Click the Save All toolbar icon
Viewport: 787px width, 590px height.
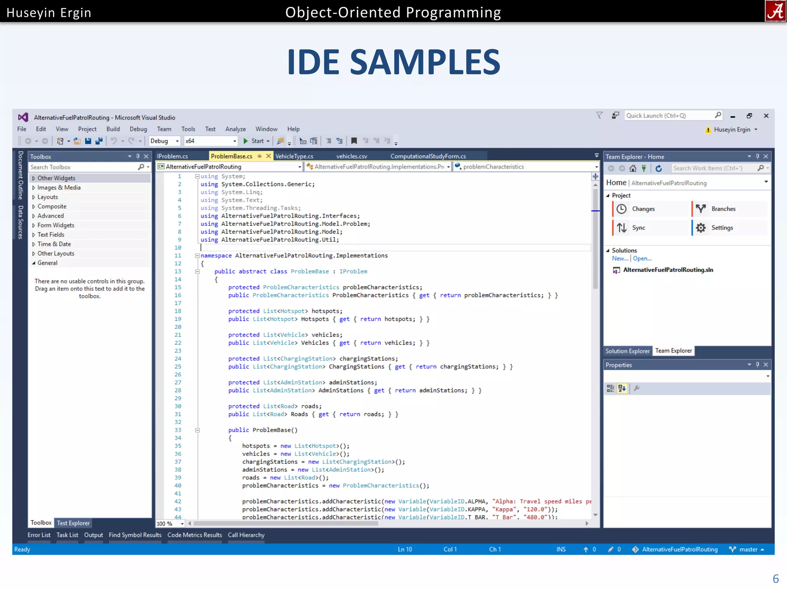tap(99, 141)
